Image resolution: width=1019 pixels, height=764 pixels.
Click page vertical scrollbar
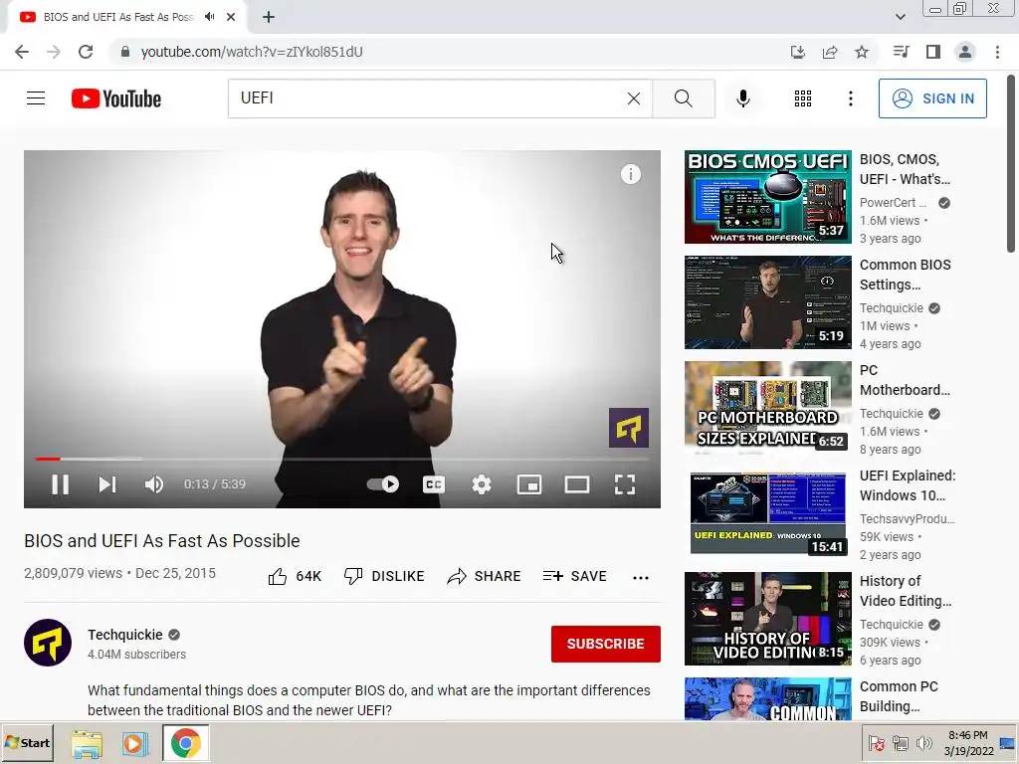[x=1011, y=162]
